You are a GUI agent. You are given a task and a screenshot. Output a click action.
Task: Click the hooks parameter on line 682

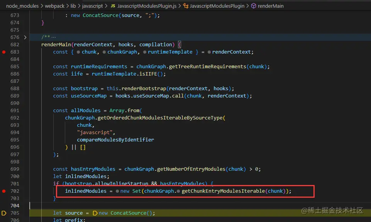tap(126, 45)
